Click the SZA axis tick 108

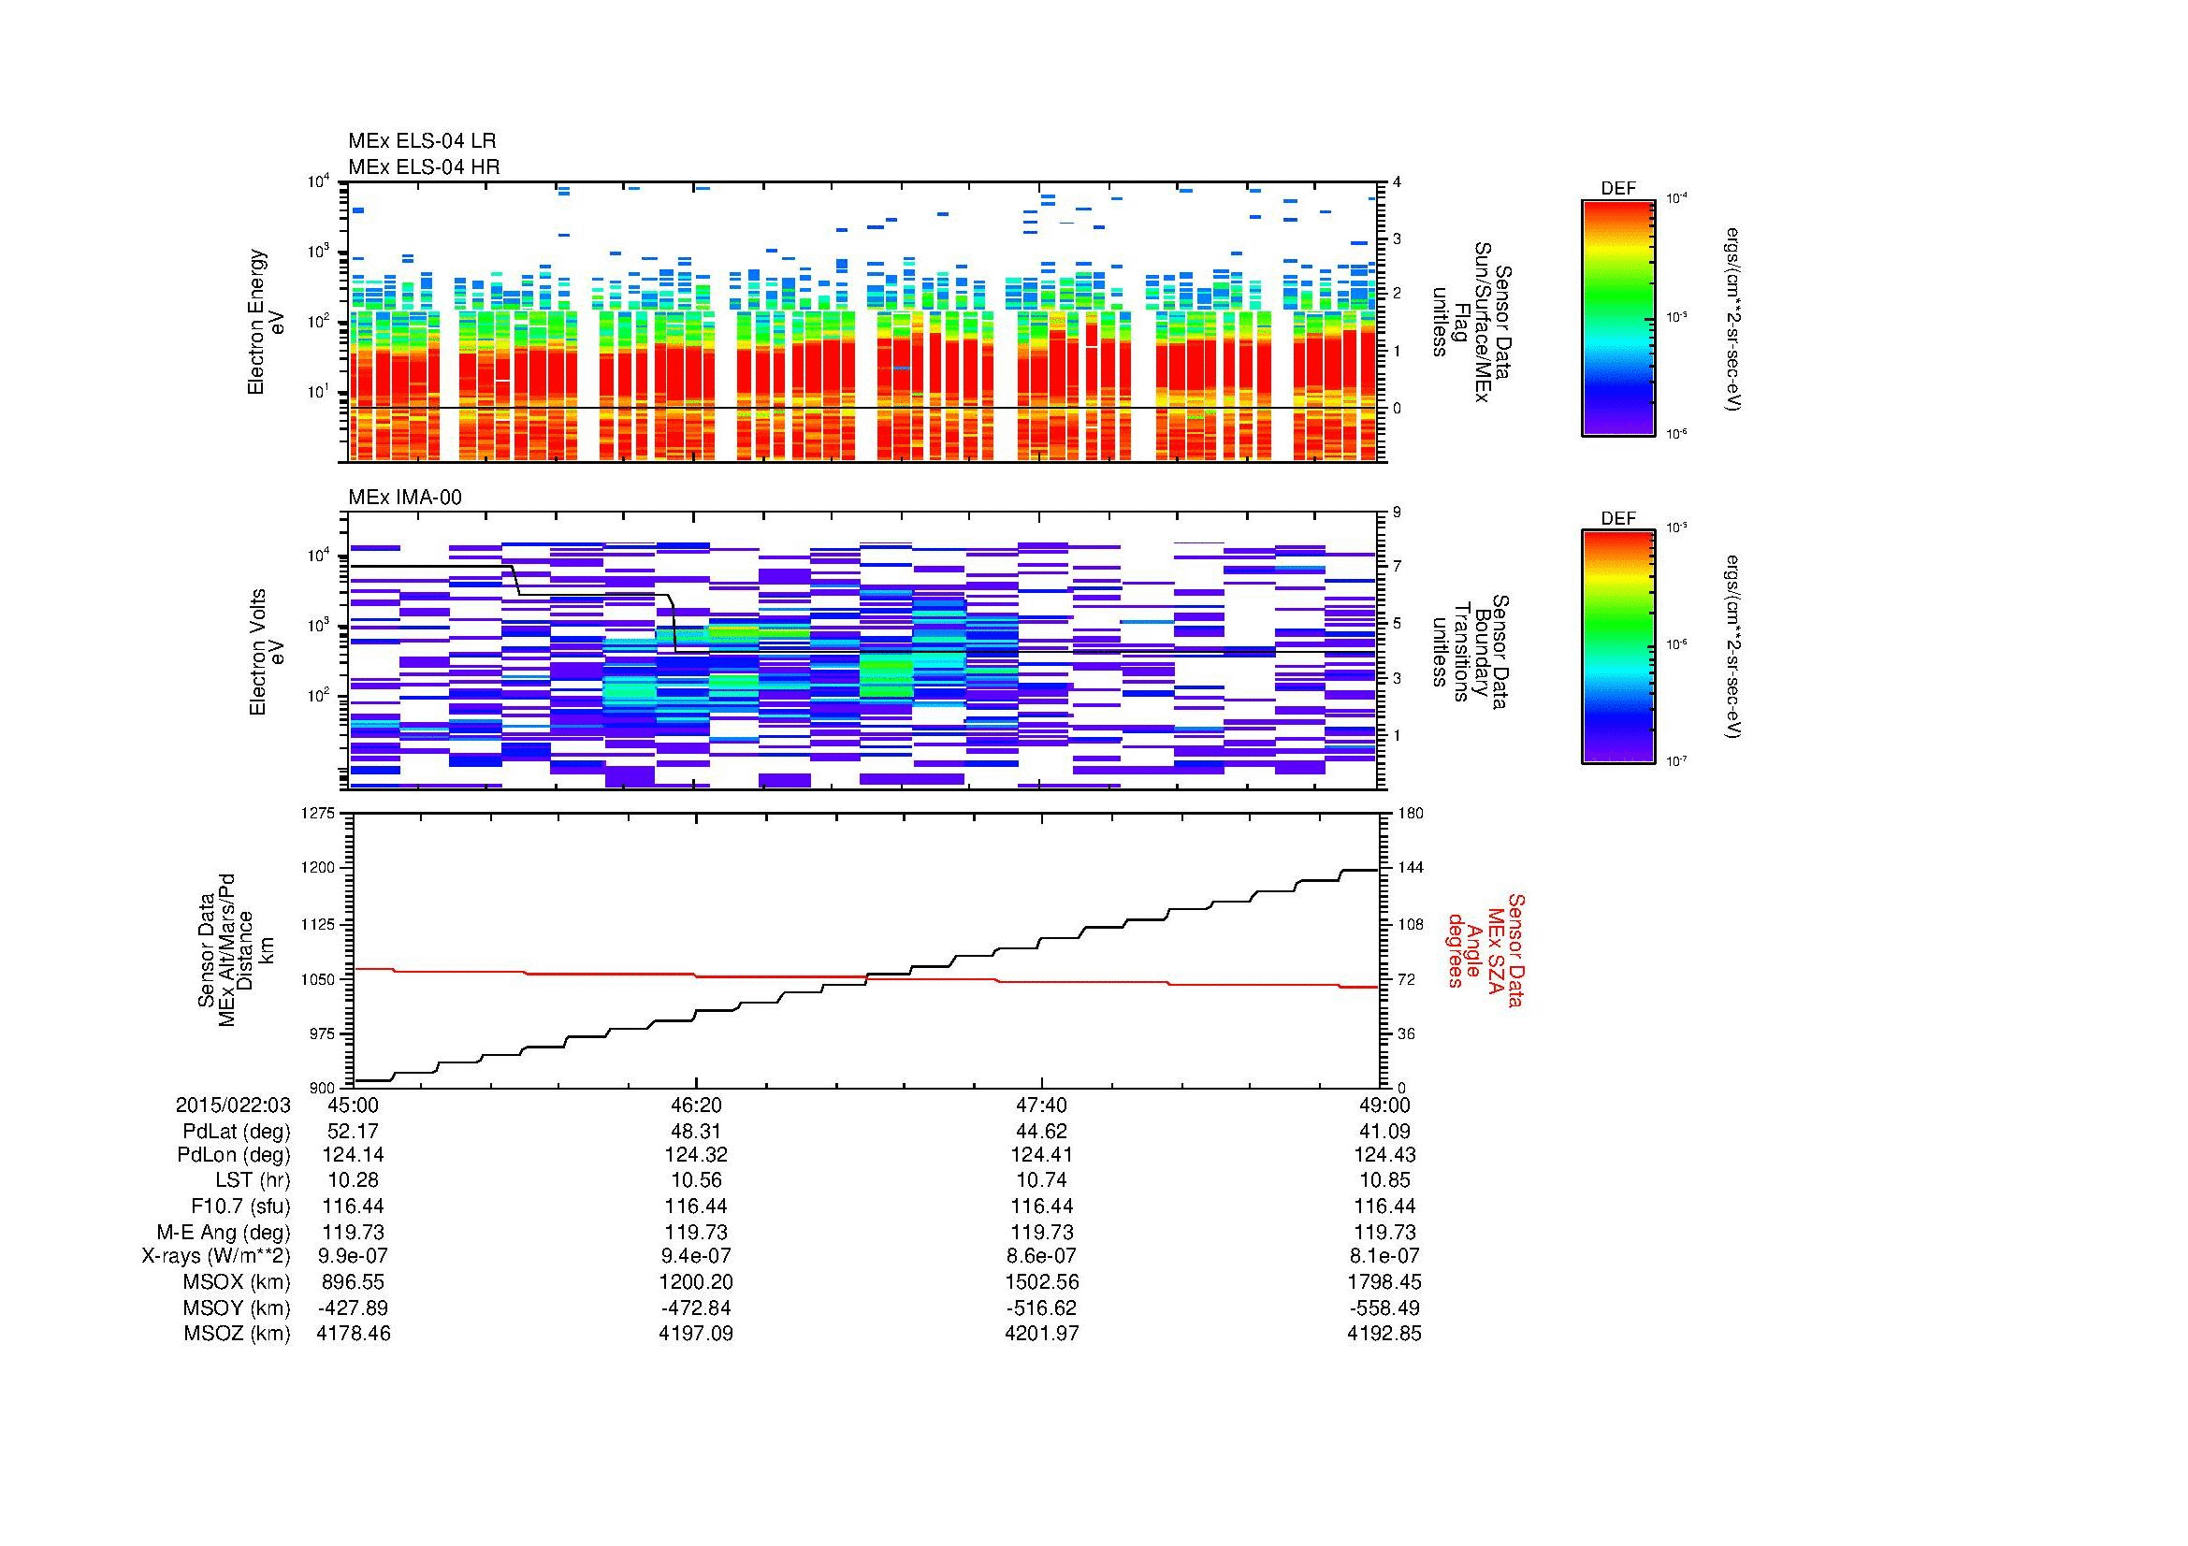pyautogui.click(x=1411, y=924)
